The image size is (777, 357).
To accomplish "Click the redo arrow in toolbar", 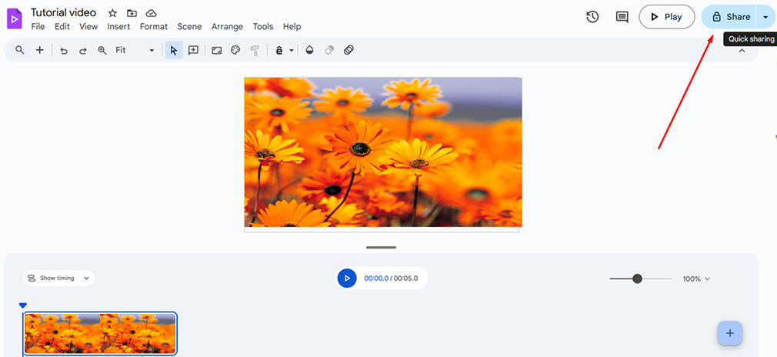I will 82,51.
